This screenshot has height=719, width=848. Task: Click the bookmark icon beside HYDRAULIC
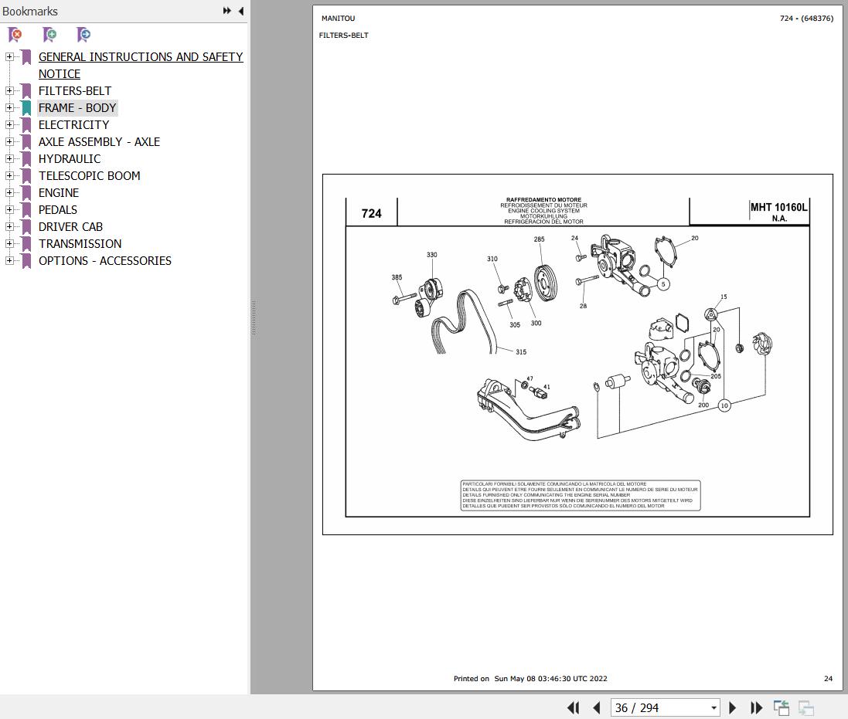pos(26,159)
